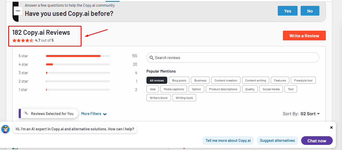Toggle the Content creation tag
Viewport: 342px width, 150px height.
pyautogui.click(x=226, y=80)
